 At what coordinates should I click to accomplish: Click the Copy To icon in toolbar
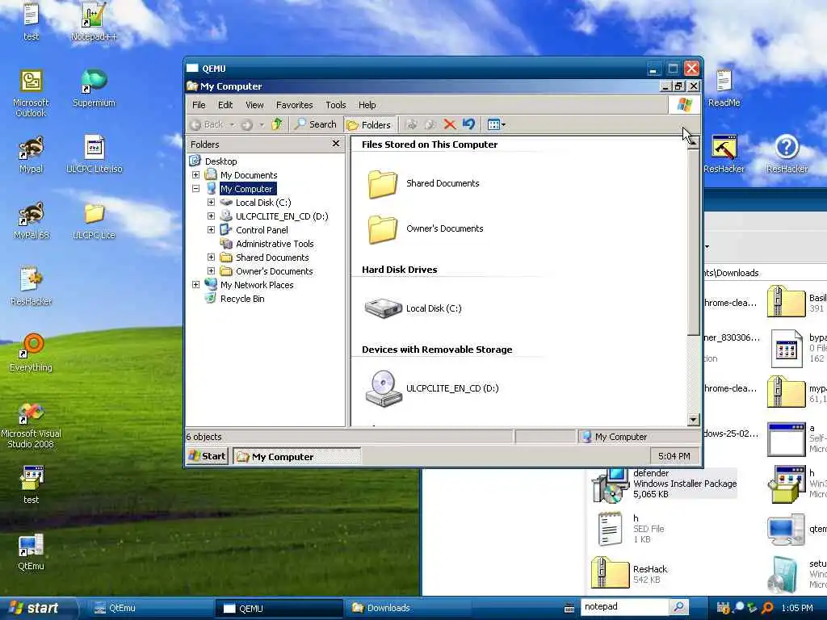(430, 124)
